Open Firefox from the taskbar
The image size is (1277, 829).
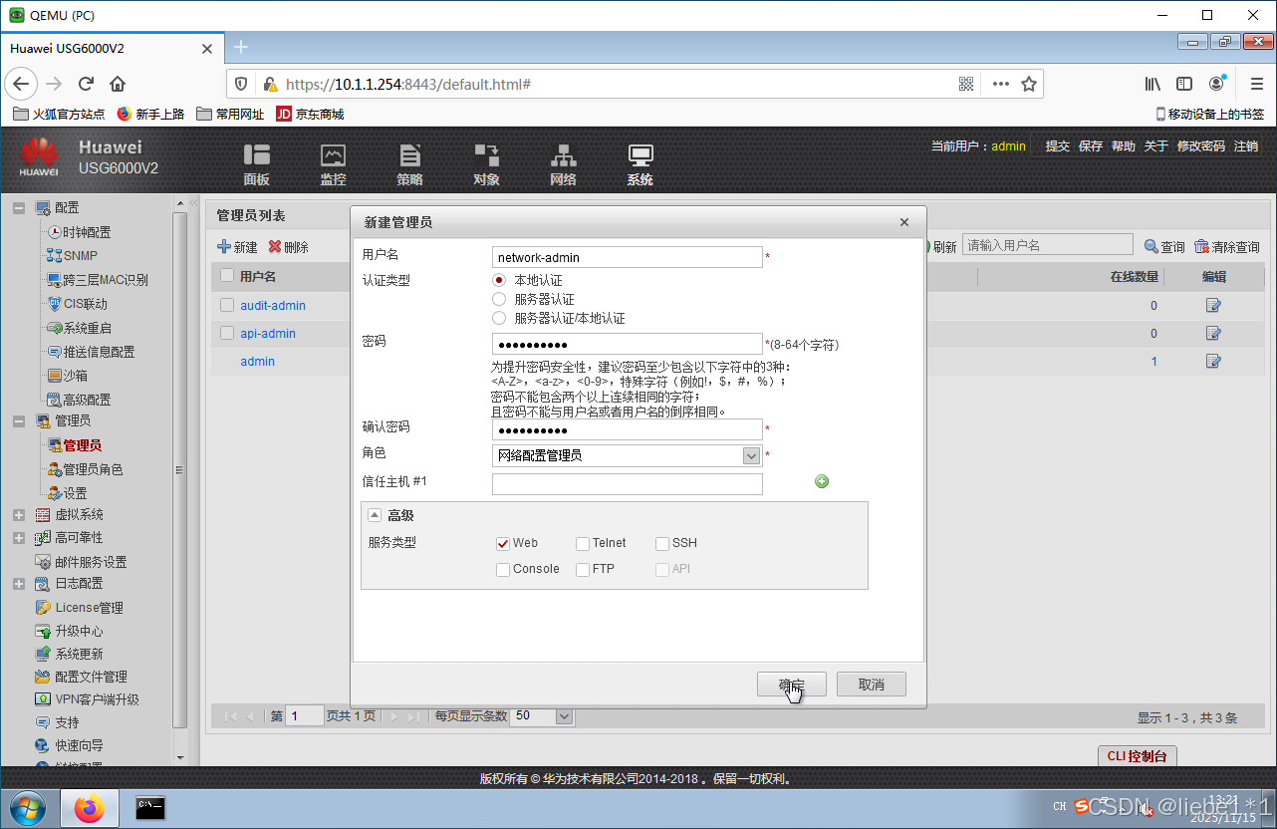[90, 808]
